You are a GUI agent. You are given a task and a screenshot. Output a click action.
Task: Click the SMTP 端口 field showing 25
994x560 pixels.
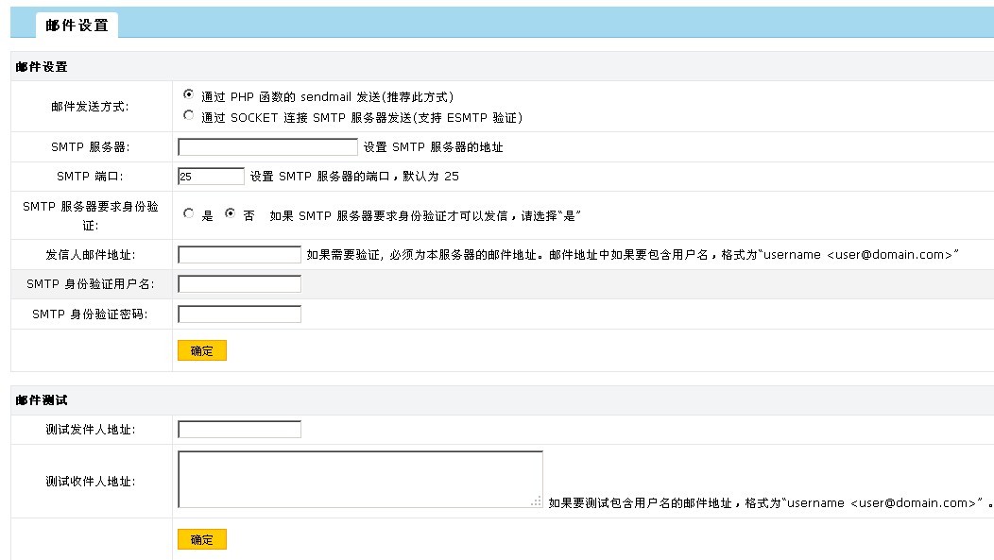[211, 177]
